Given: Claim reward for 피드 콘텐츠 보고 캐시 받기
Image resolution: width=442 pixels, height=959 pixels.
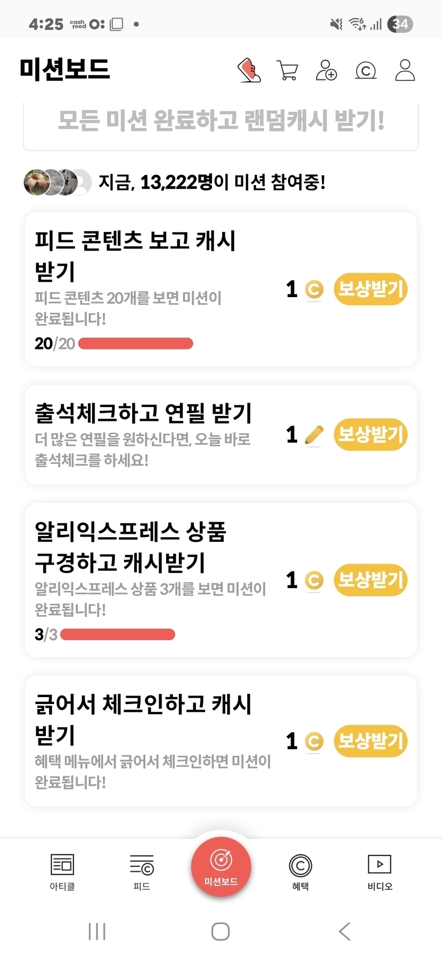Looking at the screenshot, I should pyautogui.click(x=371, y=290).
